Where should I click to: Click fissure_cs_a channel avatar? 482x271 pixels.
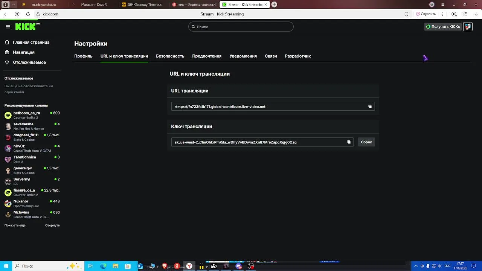pyautogui.click(x=8, y=192)
